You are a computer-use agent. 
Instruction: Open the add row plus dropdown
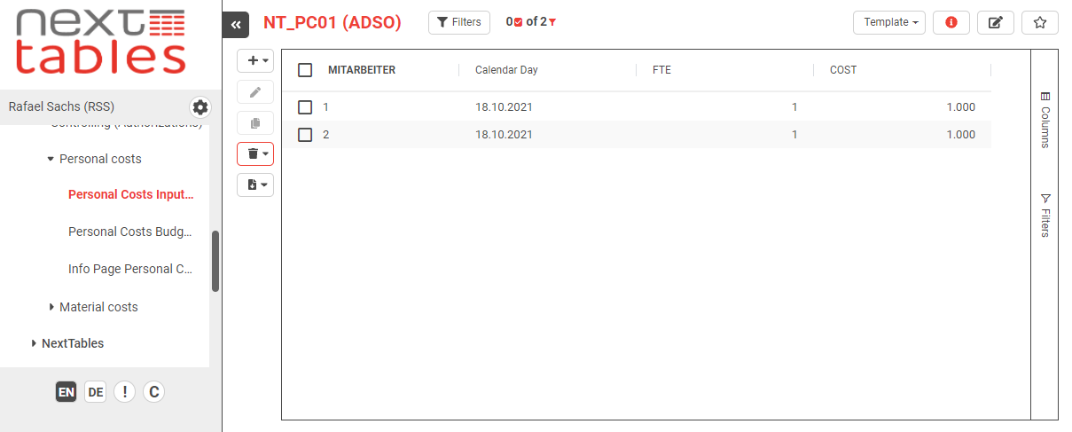(255, 60)
